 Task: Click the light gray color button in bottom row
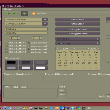[26, 68]
